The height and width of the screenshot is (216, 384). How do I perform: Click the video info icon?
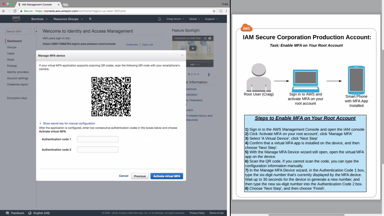210,38
